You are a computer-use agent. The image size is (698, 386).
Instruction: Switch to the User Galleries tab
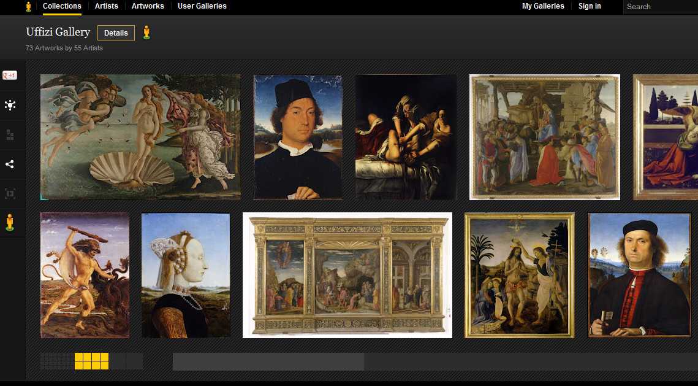pos(202,6)
